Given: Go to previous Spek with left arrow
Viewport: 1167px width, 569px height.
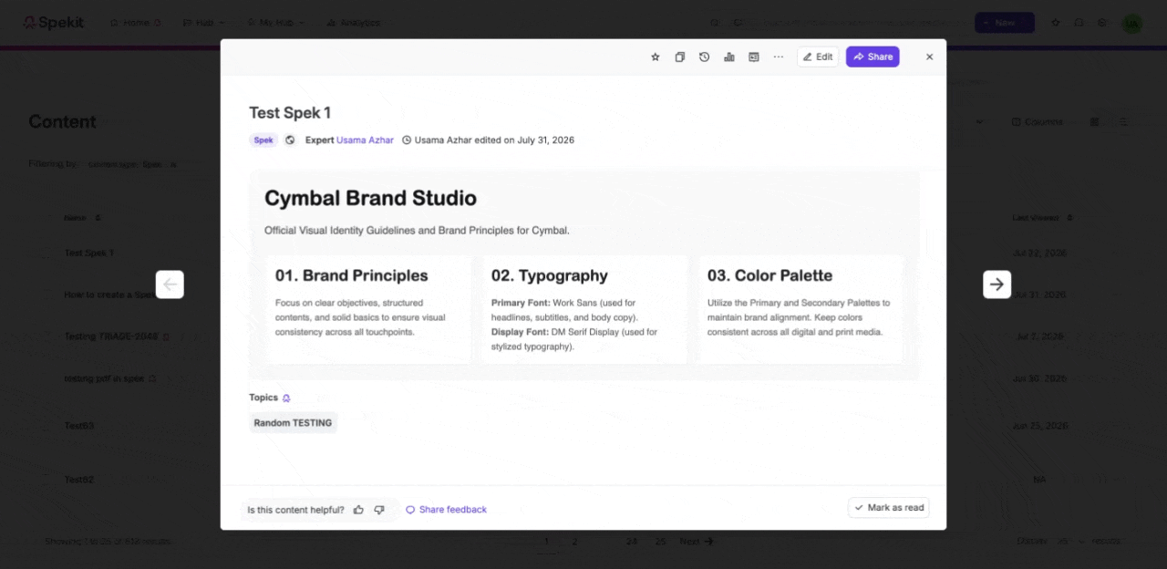Looking at the screenshot, I should point(170,284).
